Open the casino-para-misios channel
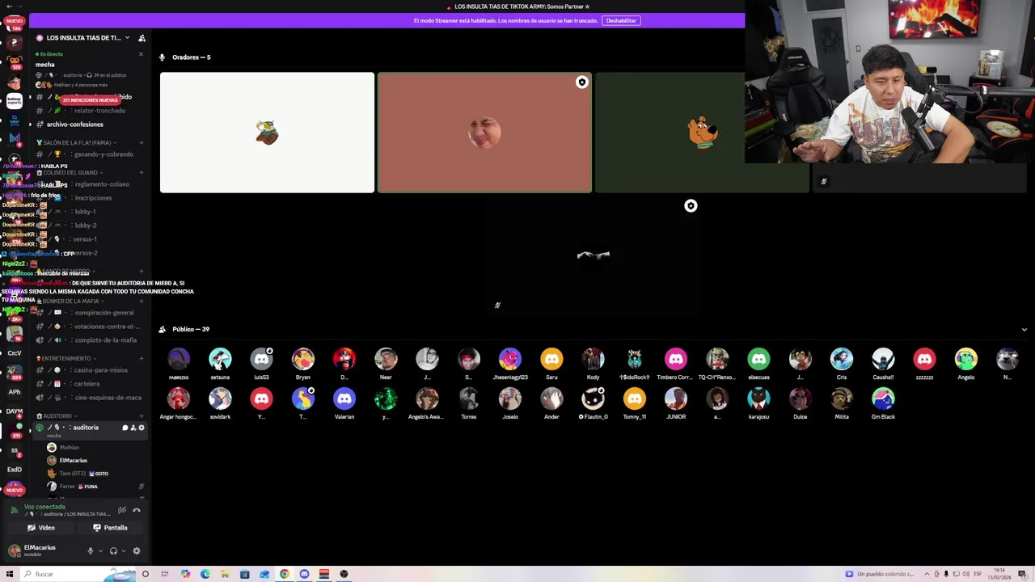Screen dimensions: 1035x582 tap(89, 370)
